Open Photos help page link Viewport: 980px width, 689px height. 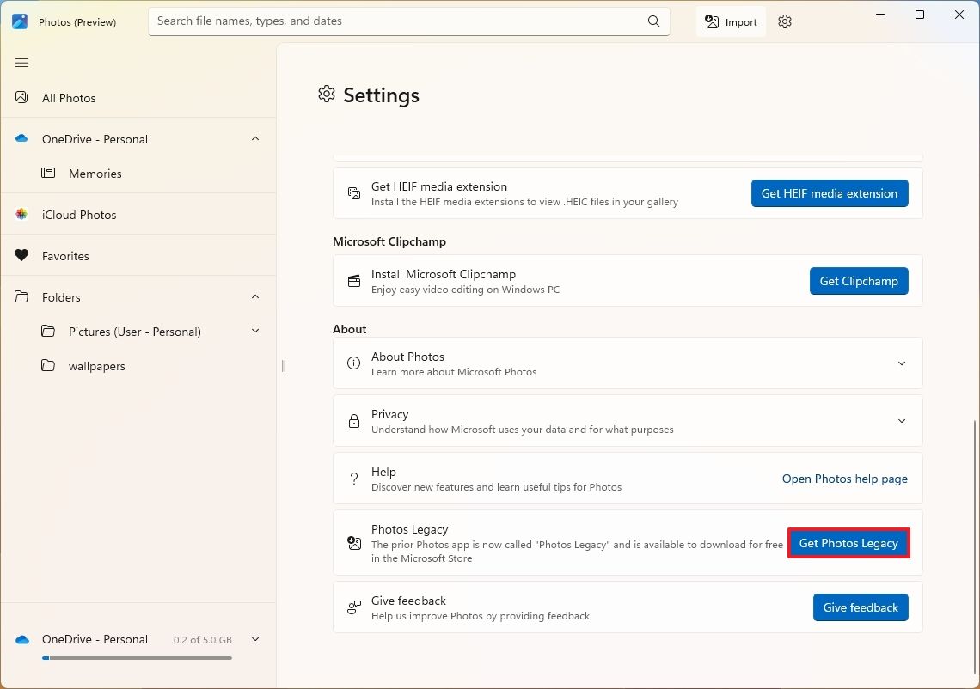[844, 479]
